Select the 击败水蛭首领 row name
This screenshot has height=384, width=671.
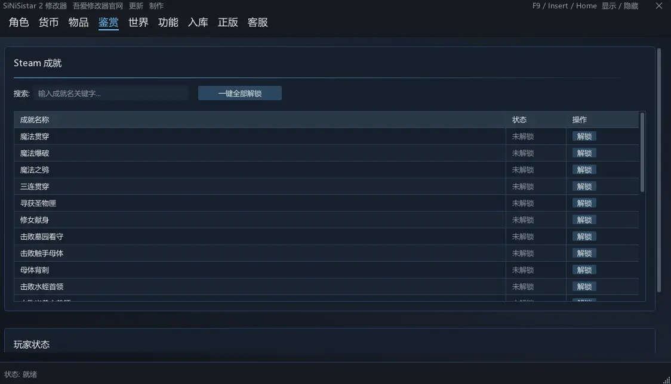42,286
